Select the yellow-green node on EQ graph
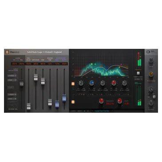The height and width of the screenshot is (162, 162). (92, 64)
